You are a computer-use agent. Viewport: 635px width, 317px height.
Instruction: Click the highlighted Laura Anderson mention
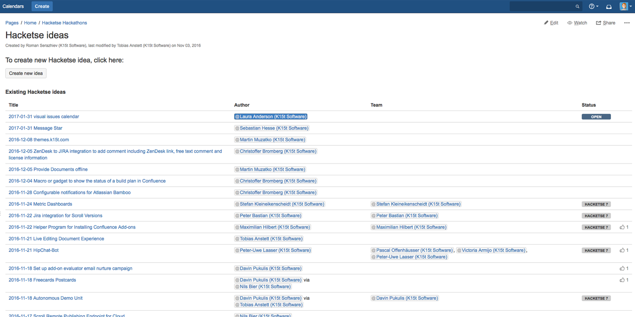click(x=271, y=117)
